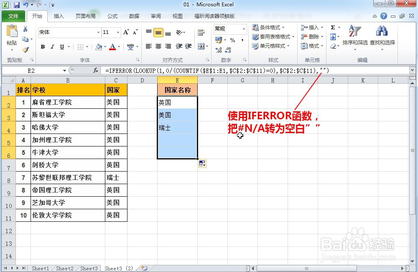Screen dimensions: 418x272
Task: Toggle Underline formatting
Action: point(62,47)
